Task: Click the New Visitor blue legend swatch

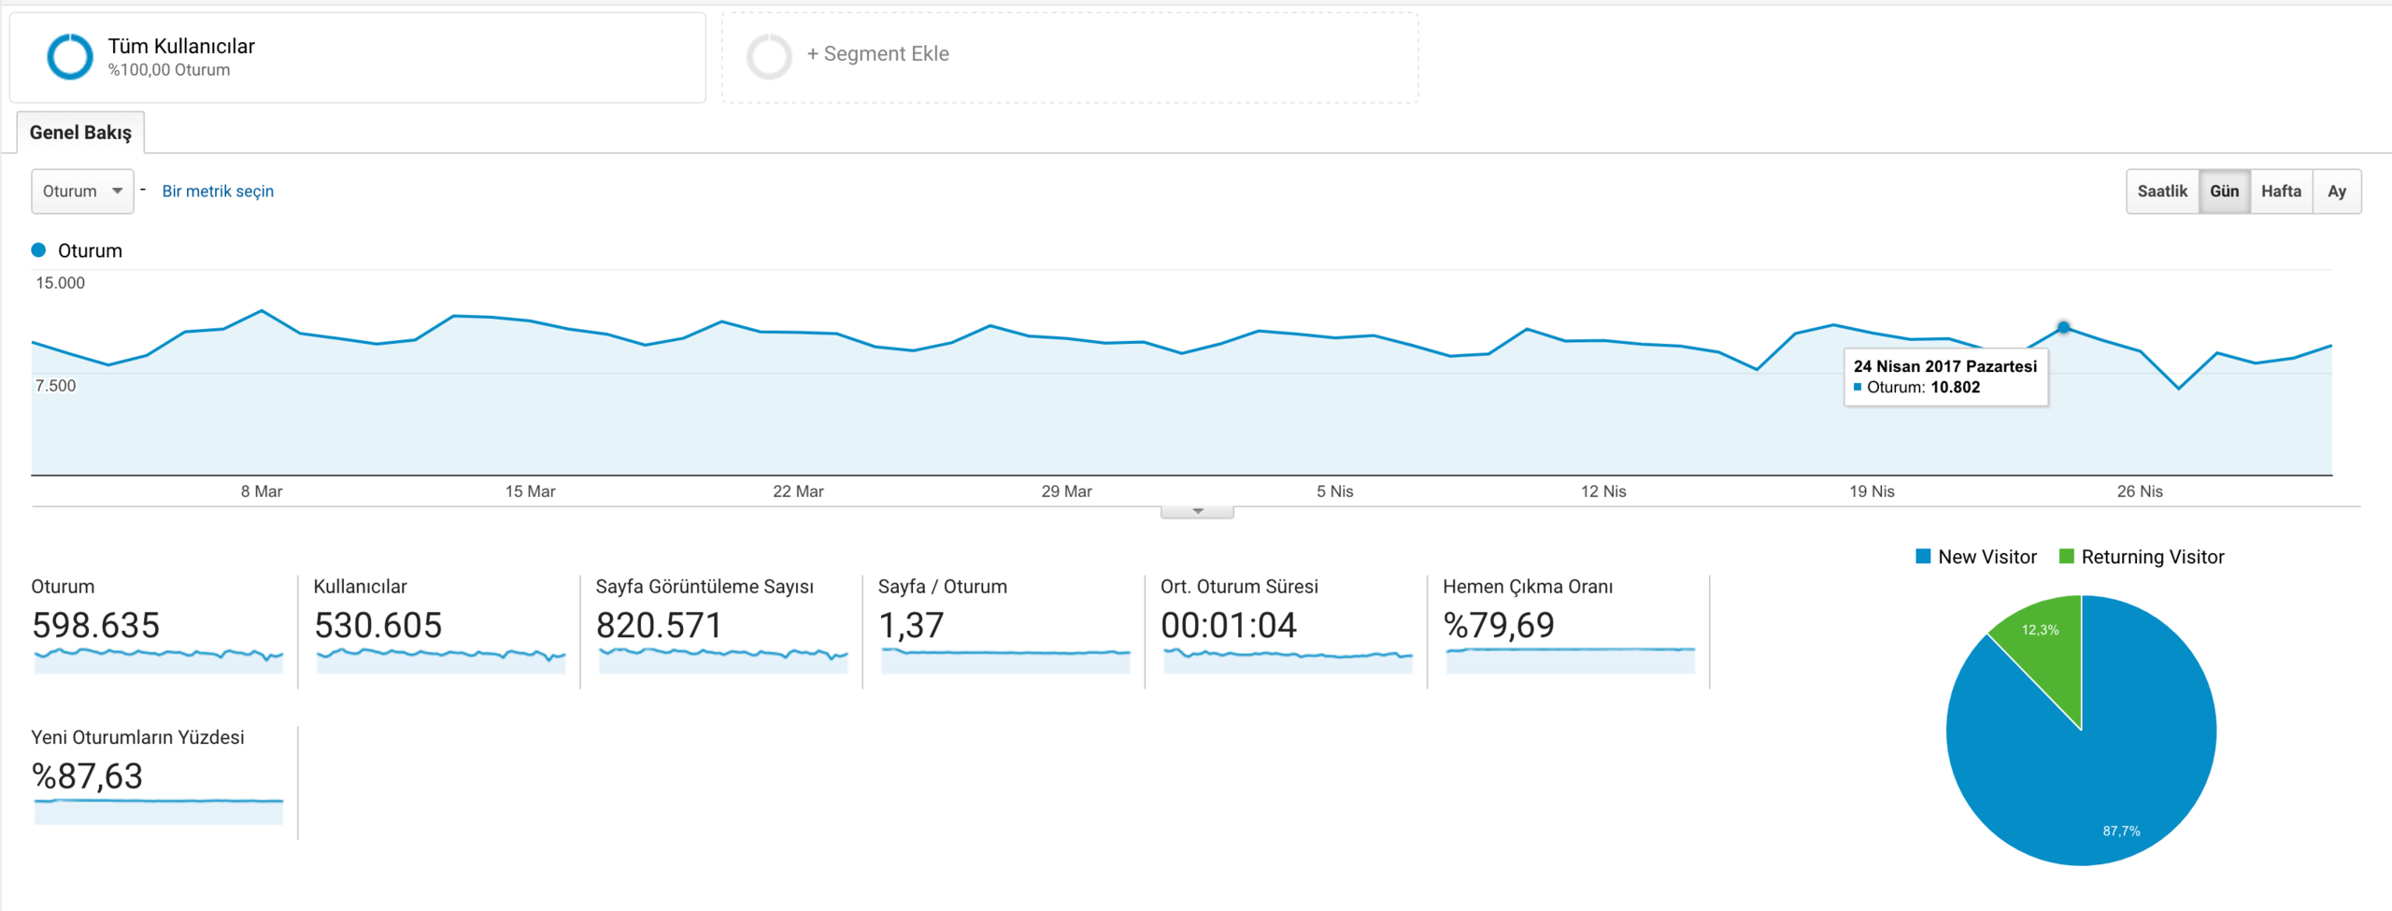Action: [x=1923, y=557]
